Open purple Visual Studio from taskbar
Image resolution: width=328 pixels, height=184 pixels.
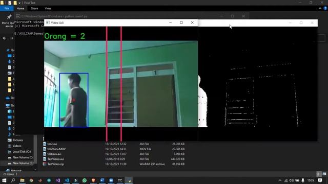coord(58,180)
